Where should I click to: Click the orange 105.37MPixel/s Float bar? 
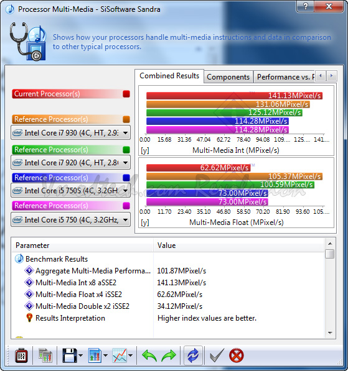point(234,176)
